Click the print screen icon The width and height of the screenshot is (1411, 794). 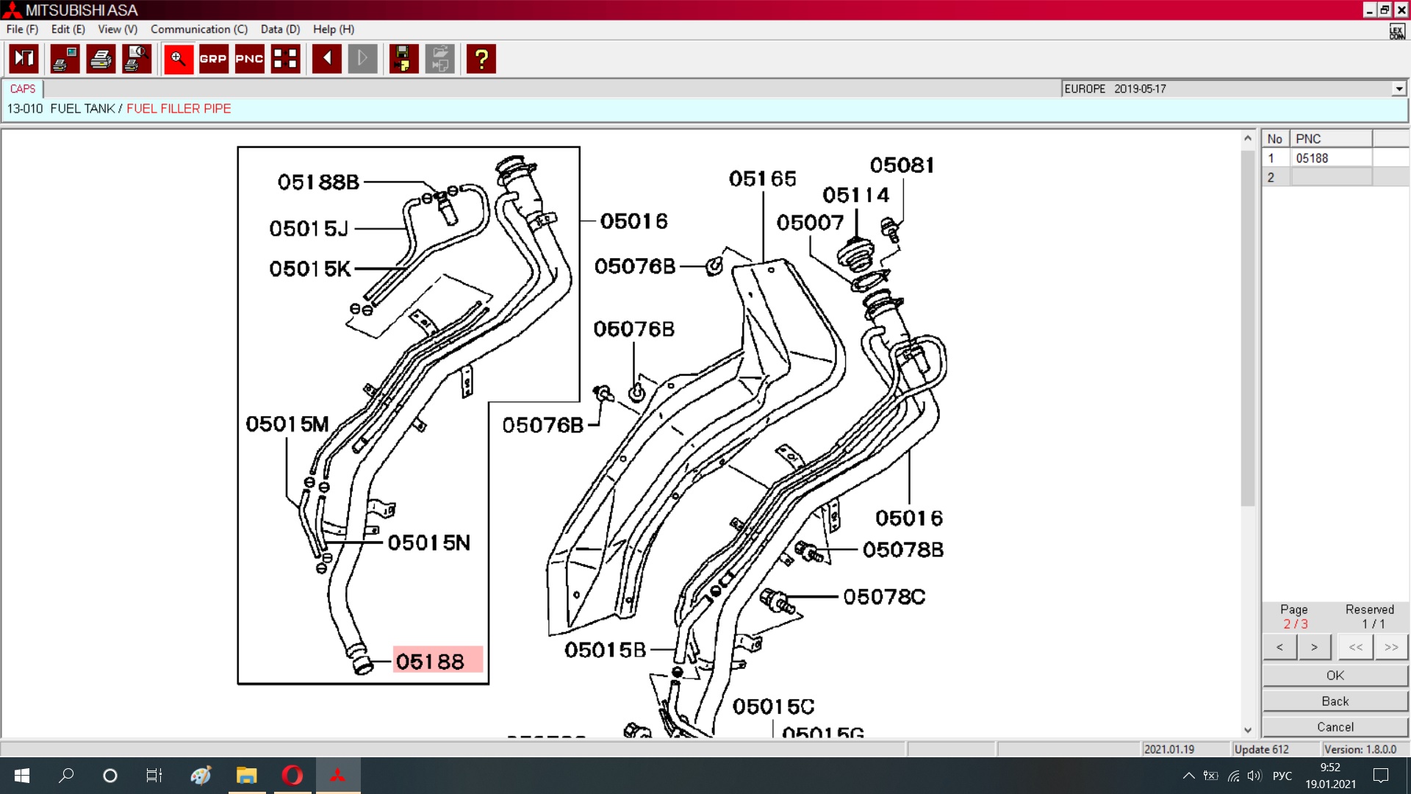(65, 59)
